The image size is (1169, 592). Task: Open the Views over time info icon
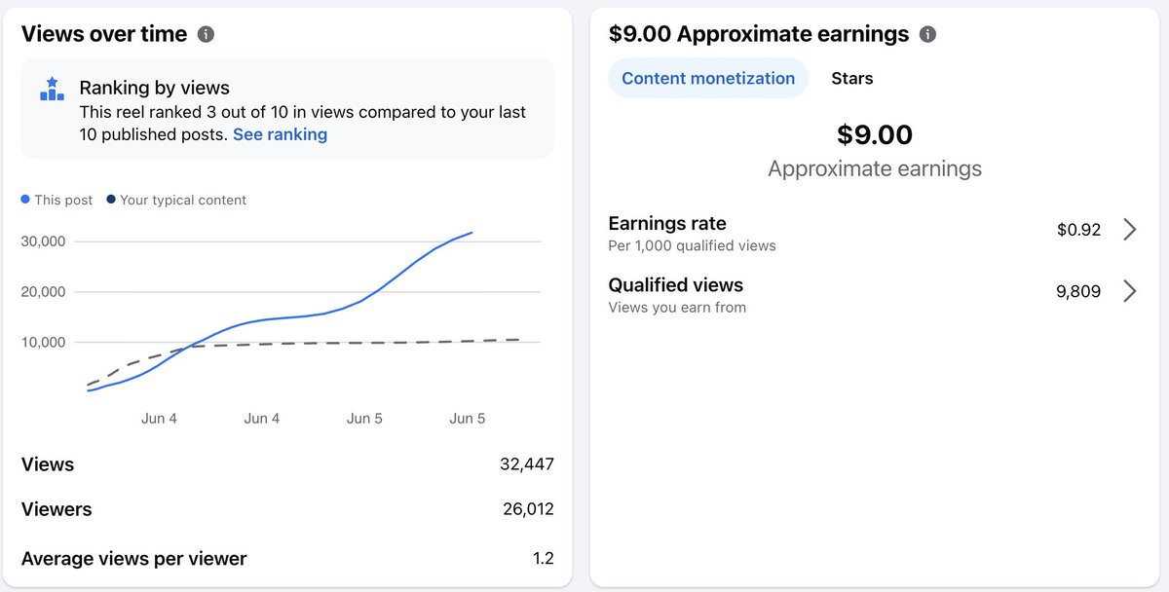click(x=206, y=34)
